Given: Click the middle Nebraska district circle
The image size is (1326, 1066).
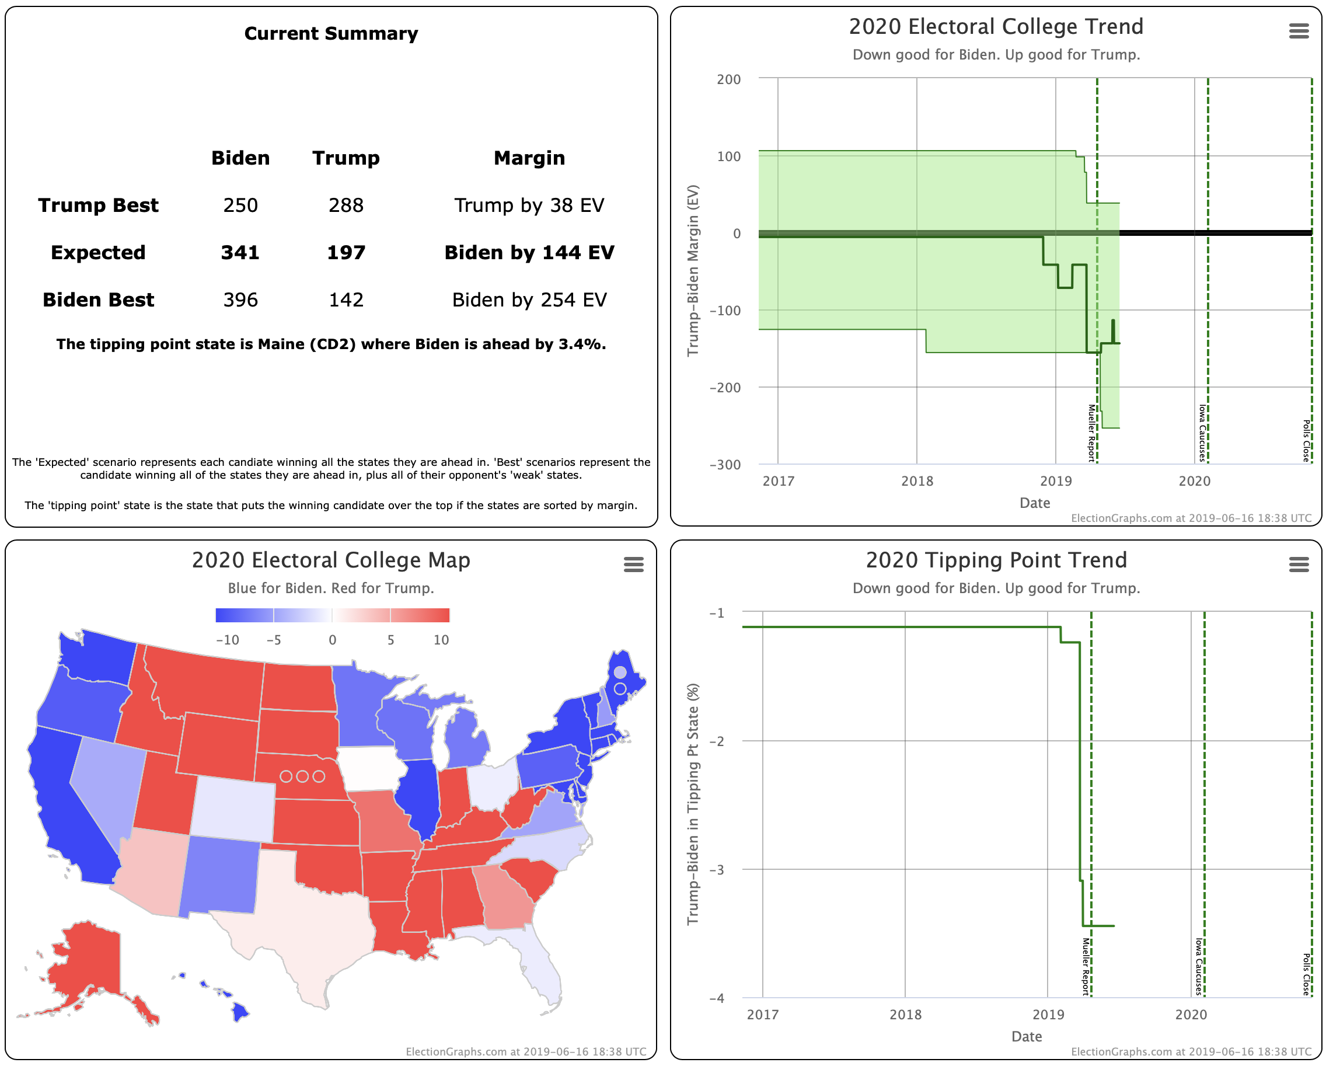Looking at the screenshot, I should click(302, 776).
